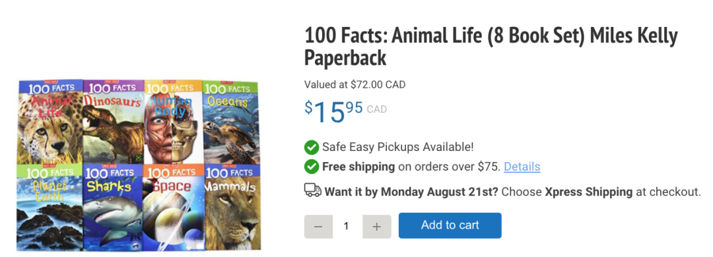Click the Dinosaurs book cover

(x=114, y=122)
